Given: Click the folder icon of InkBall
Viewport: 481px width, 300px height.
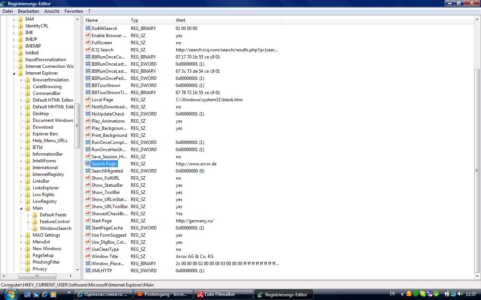Looking at the screenshot, I should click(x=21, y=53).
